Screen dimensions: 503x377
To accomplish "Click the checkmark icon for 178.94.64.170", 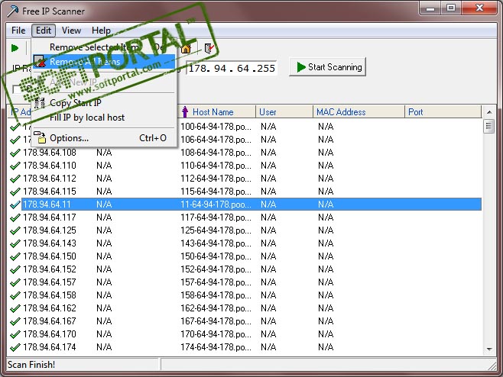I will tap(15, 334).
